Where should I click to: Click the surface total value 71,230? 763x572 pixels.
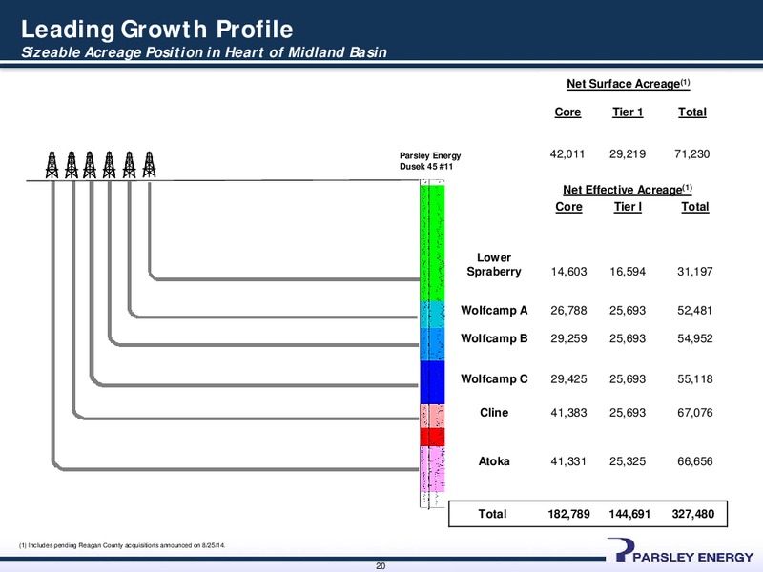pos(692,154)
